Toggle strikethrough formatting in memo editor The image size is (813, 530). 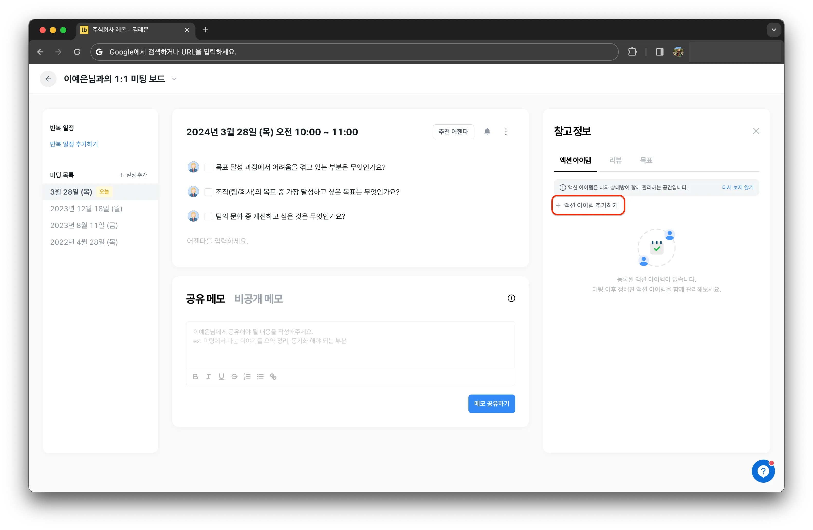234,377
